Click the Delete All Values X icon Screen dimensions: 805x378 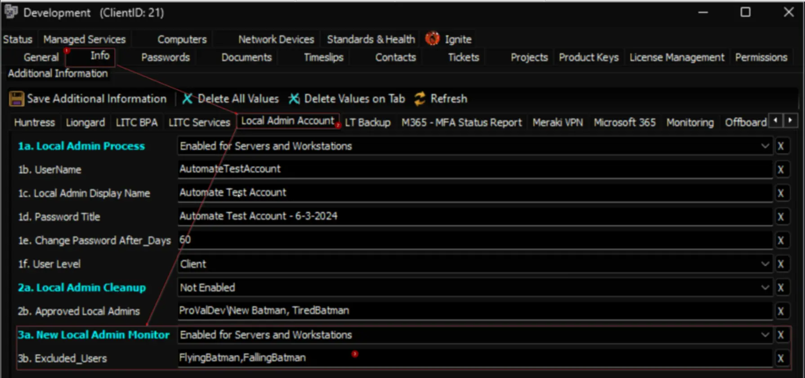(188, 99)
